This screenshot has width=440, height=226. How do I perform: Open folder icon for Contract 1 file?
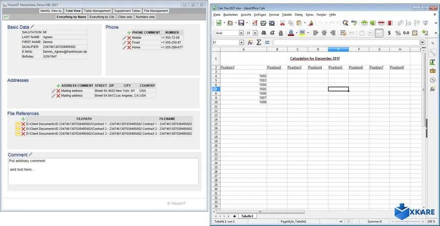[18, 124]
